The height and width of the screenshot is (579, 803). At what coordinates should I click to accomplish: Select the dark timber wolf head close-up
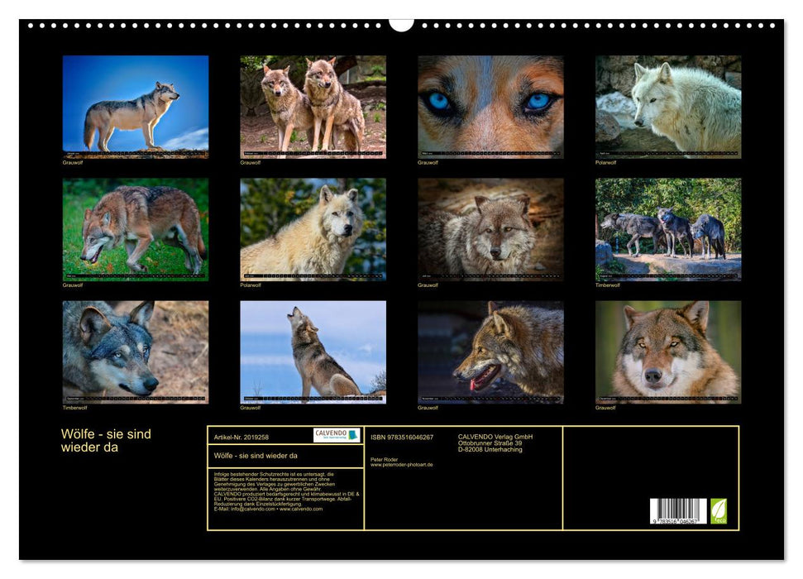136,351
